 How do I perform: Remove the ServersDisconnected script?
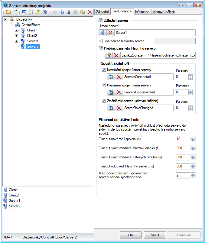(119, 92)
